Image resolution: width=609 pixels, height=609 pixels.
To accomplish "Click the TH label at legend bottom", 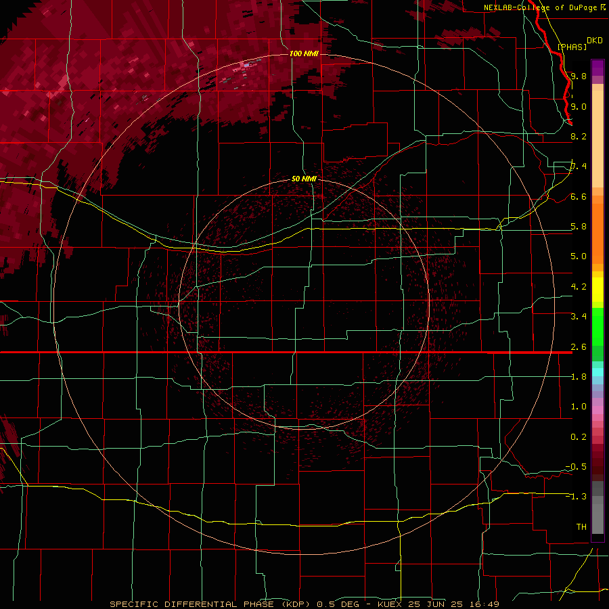I will (581, 527).
